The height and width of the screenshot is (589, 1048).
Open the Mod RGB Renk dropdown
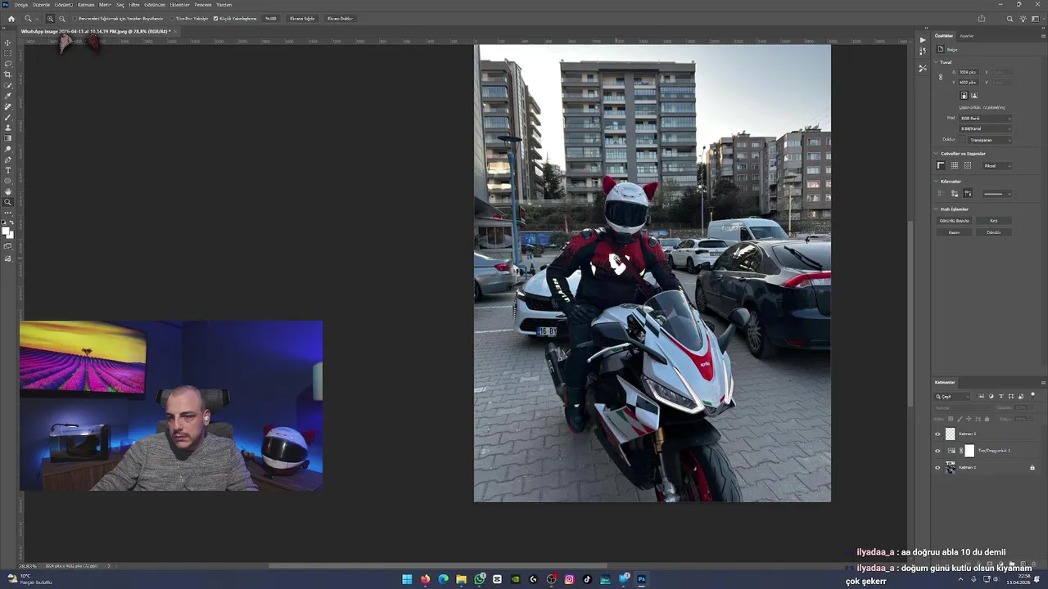click(985, 118)
